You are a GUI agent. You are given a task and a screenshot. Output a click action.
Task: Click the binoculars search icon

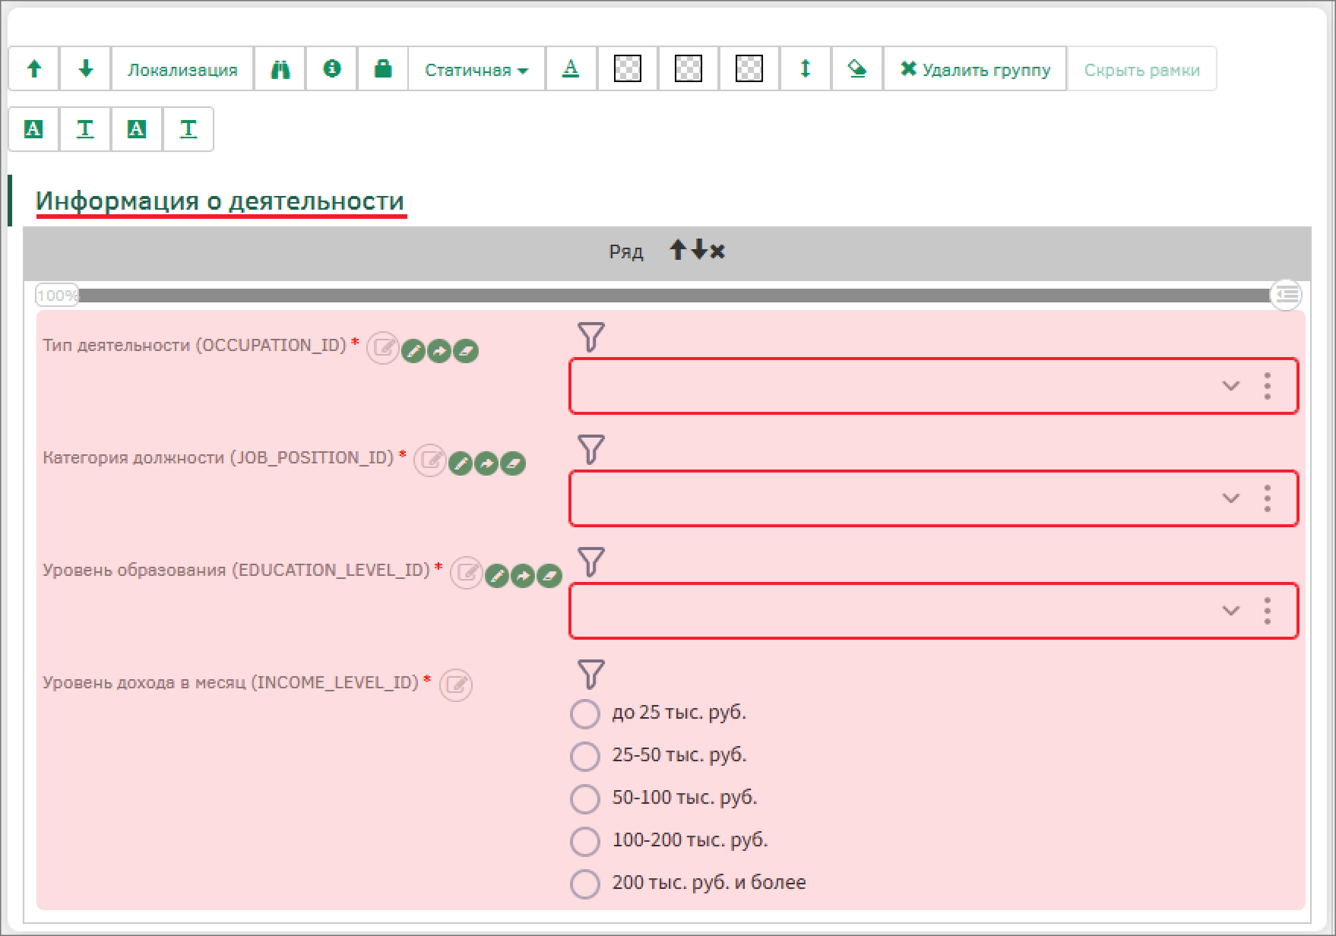click(280, 69)
